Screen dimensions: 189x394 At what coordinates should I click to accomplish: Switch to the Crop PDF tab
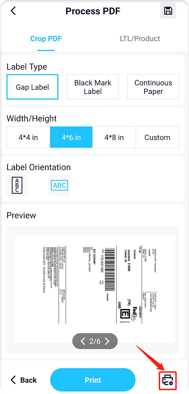pos(46,39)
